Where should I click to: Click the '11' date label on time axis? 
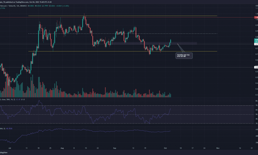[x=27, y=148]
